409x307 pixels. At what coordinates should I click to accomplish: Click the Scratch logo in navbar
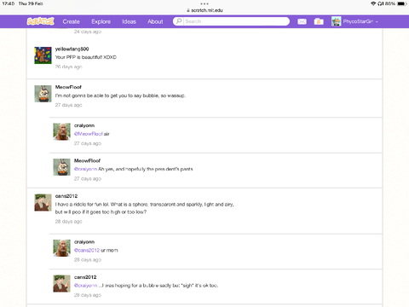(40, 21)
